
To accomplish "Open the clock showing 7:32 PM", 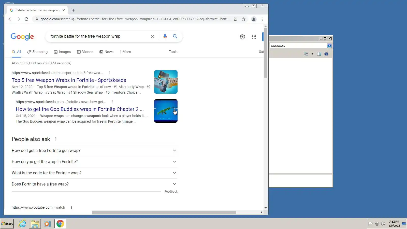I will coord(394,224).
